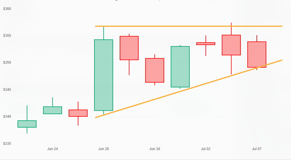
Task: Click the Jun 24 date label
Action: [x=53, y=149]
